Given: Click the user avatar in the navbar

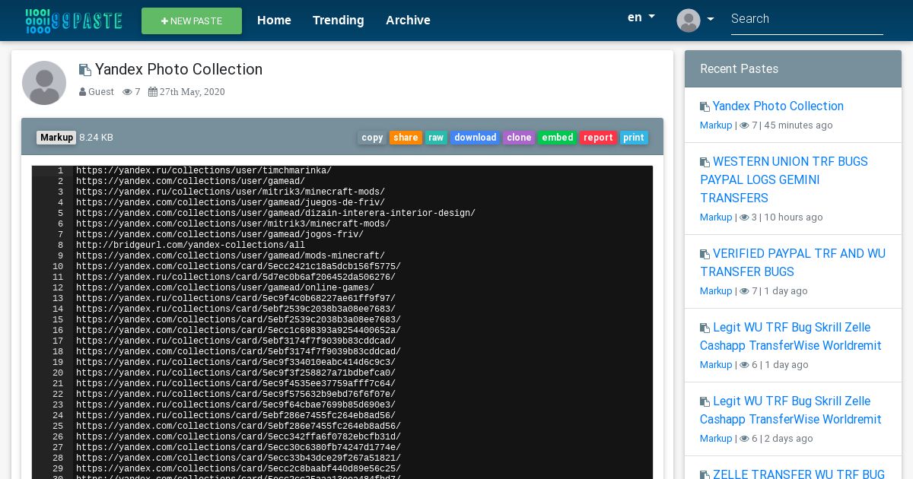Looking at the screenshot, I should [x=689, y=20].
